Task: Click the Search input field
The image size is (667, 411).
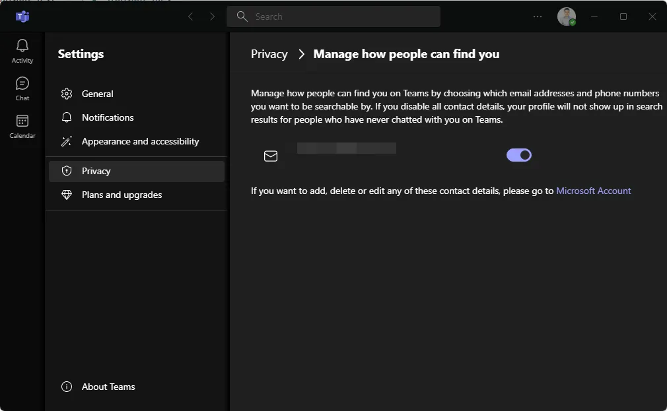Action: (x=333, y=16)
